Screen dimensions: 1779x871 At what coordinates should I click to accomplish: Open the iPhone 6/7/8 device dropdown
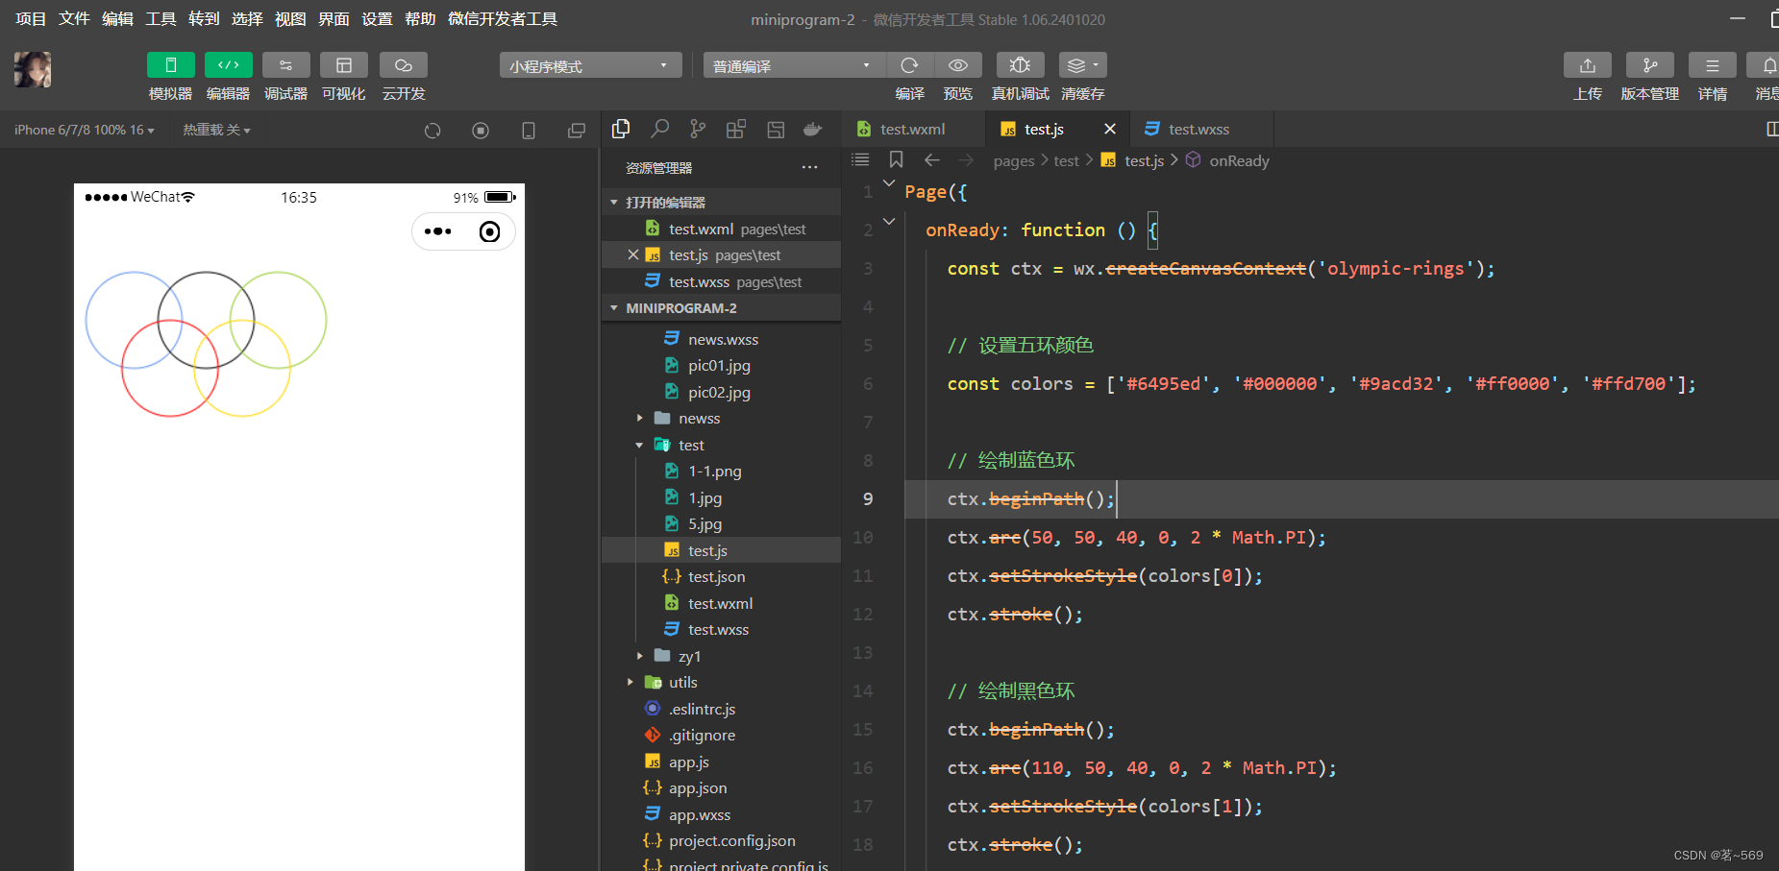85,130
